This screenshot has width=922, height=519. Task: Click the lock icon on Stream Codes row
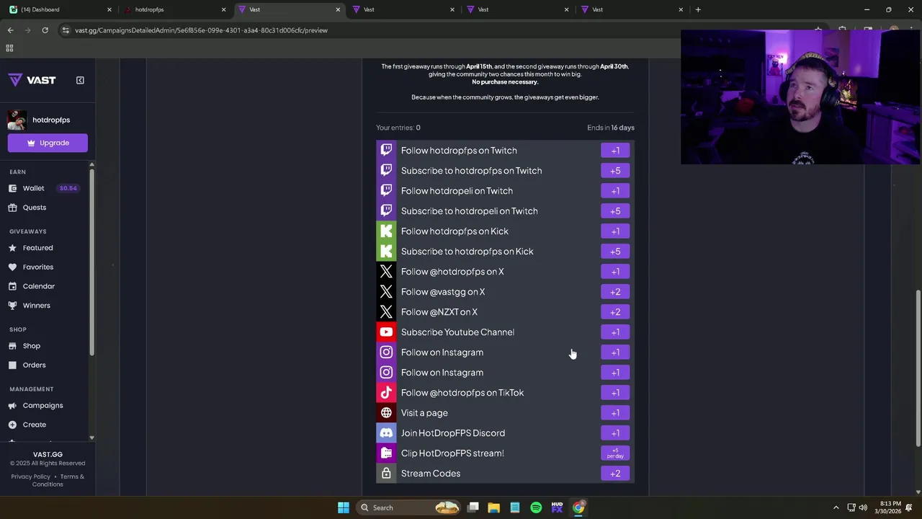(x=386, y=474)
